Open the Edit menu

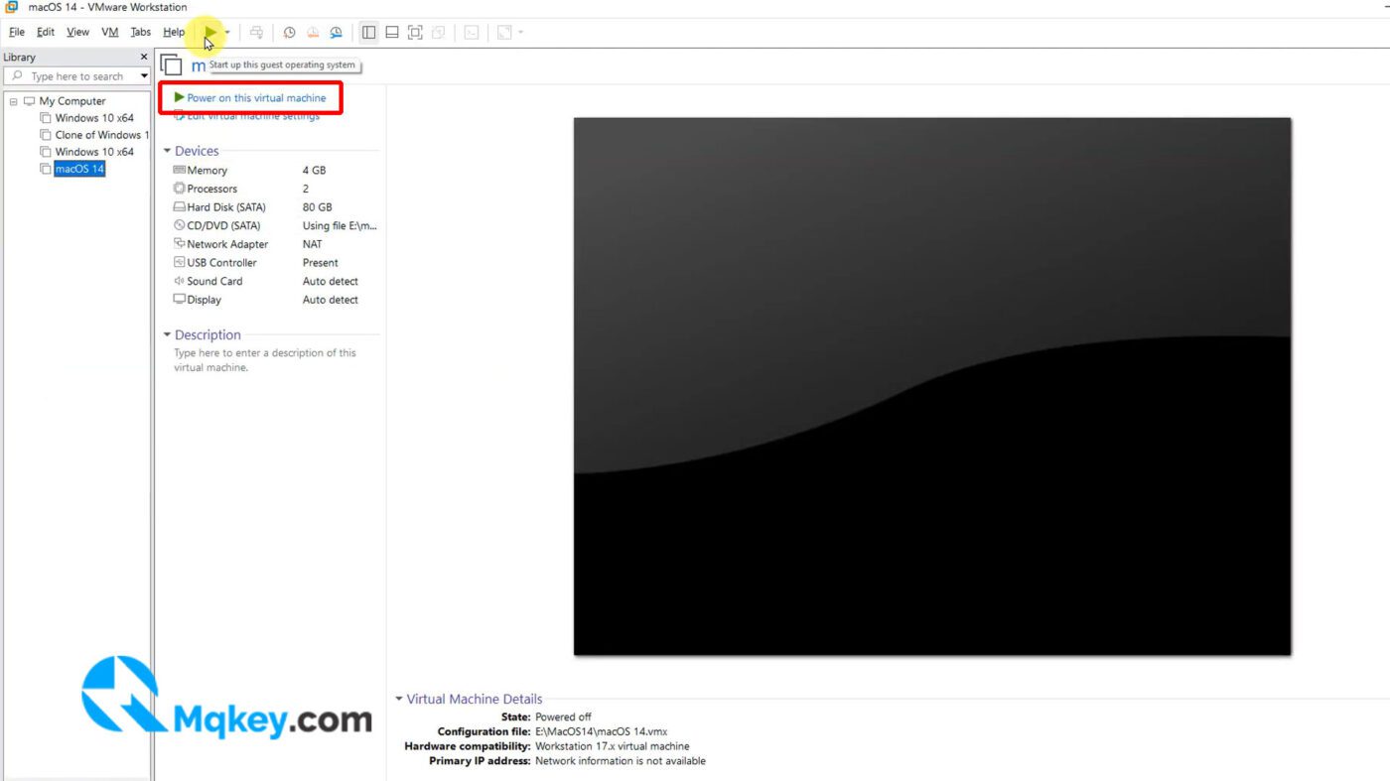46,32
